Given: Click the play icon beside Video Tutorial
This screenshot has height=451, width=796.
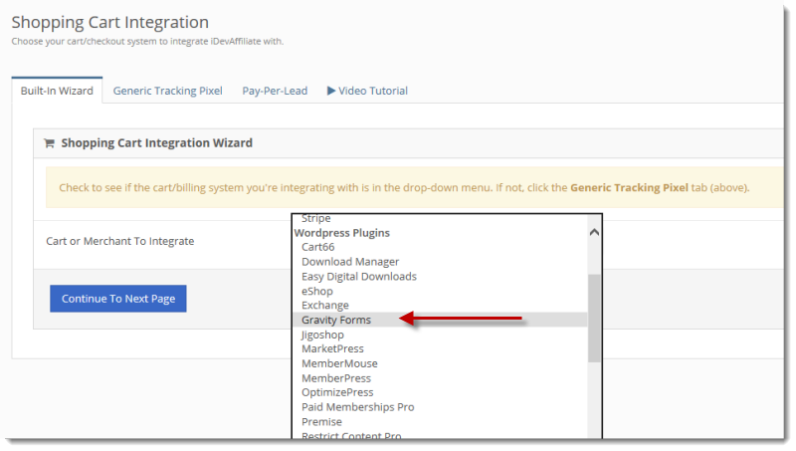Looking at the screenshot, I should tap(331, 91).
